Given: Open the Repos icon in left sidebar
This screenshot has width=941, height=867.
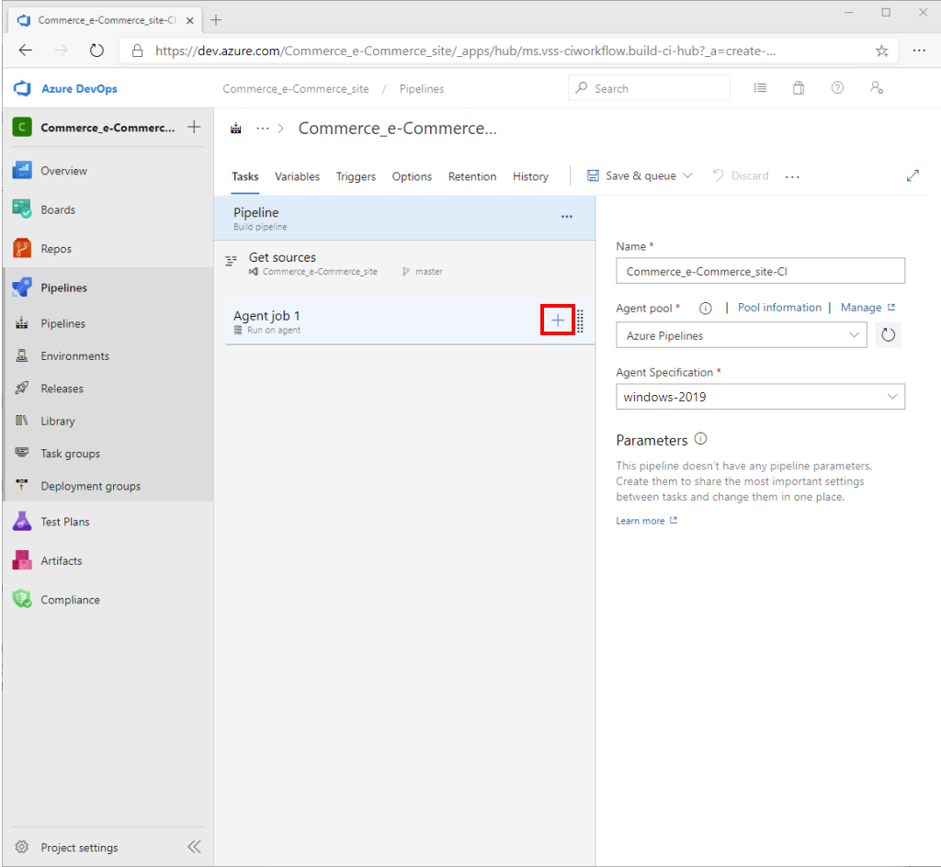Looking at the screenshot, I should [20, 248].
